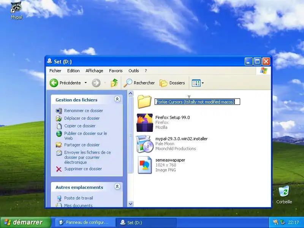Viewport: 304px width, 228px height.
Task: Open the Affichage menu
Action: [x=94, y=71]
